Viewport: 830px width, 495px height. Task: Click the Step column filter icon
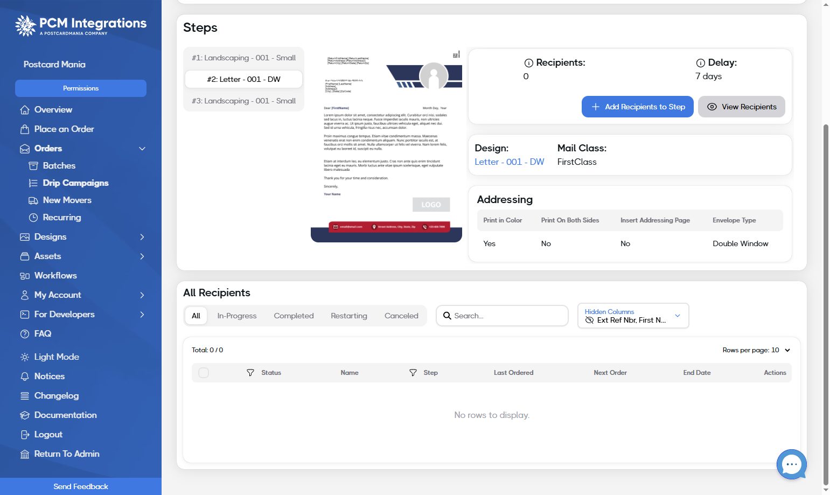(x=413, y=373)
